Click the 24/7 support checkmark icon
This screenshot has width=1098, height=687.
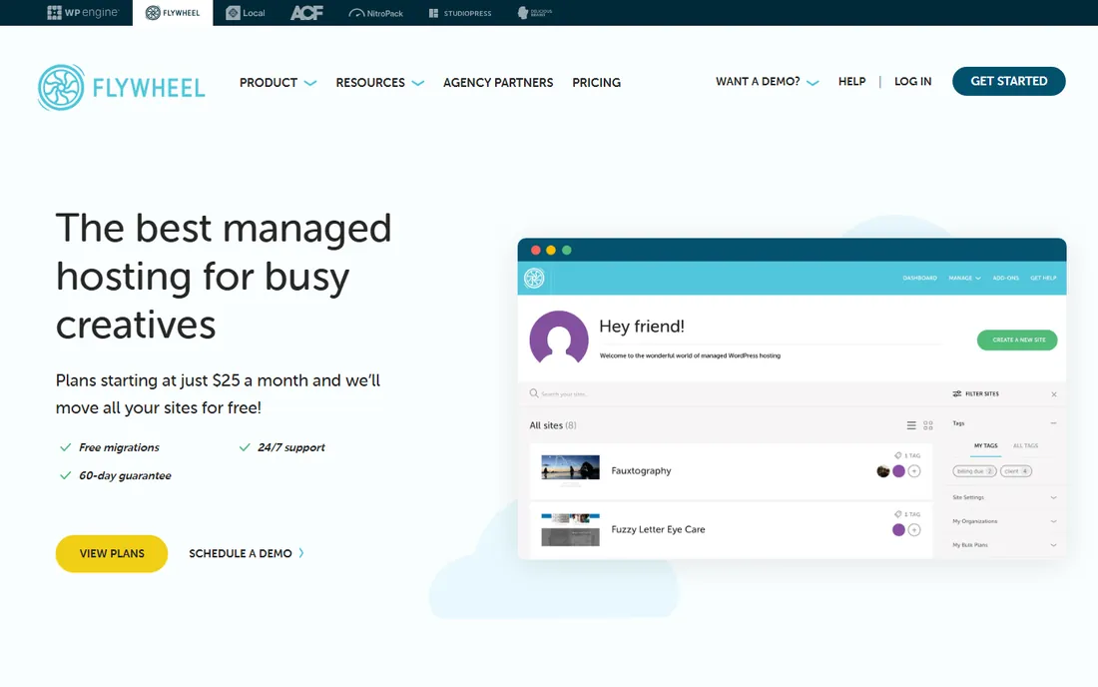245,447
